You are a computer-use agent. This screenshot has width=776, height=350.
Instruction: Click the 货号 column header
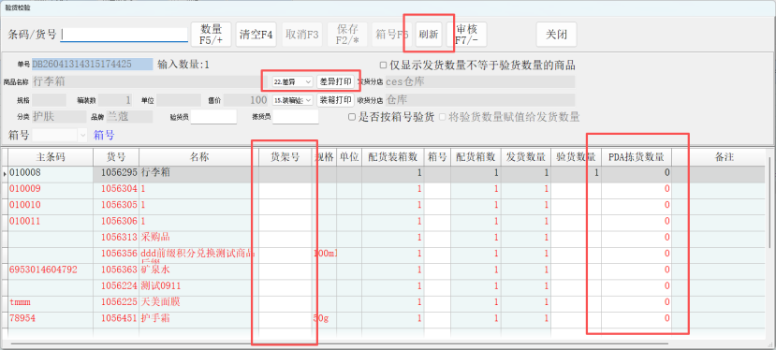[116, 157]
